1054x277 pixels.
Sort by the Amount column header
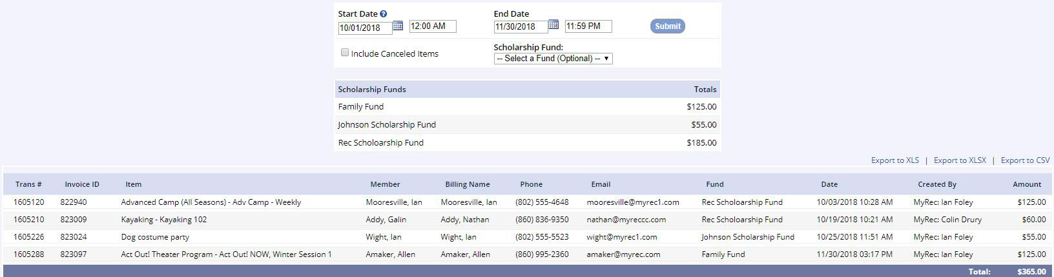(x=1027, y=184)
